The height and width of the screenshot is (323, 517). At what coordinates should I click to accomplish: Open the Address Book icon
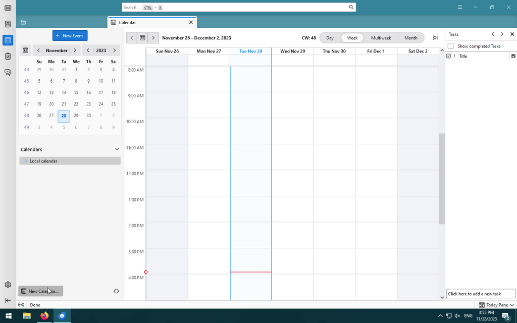coord(8,24)
